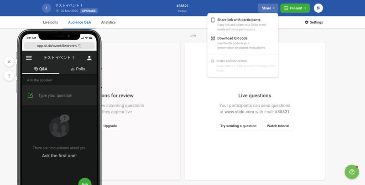Choose Share link with participants
Image resolution: width=365 pixels, height=185 pixels.
coord(243,25)
